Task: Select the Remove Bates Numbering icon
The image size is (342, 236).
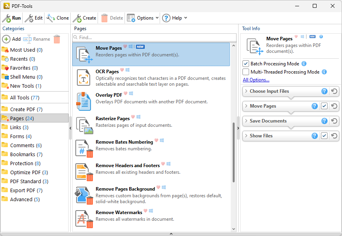Action: [x=83, y=148]
